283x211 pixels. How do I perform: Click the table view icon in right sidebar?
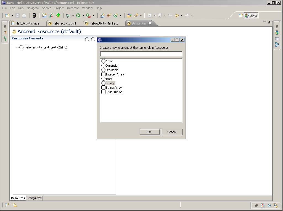coord(277,39)
